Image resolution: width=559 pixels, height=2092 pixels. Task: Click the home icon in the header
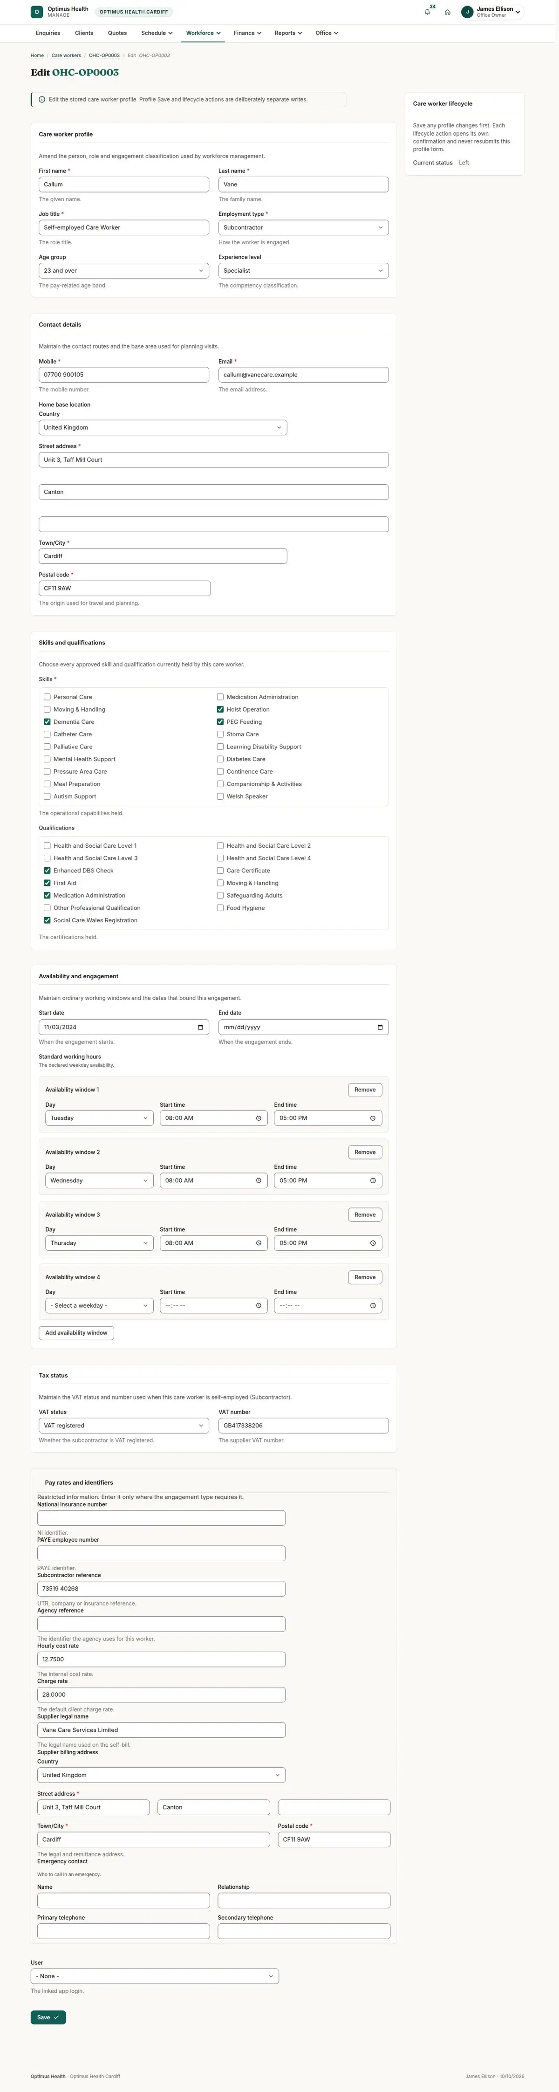[447, 12]
